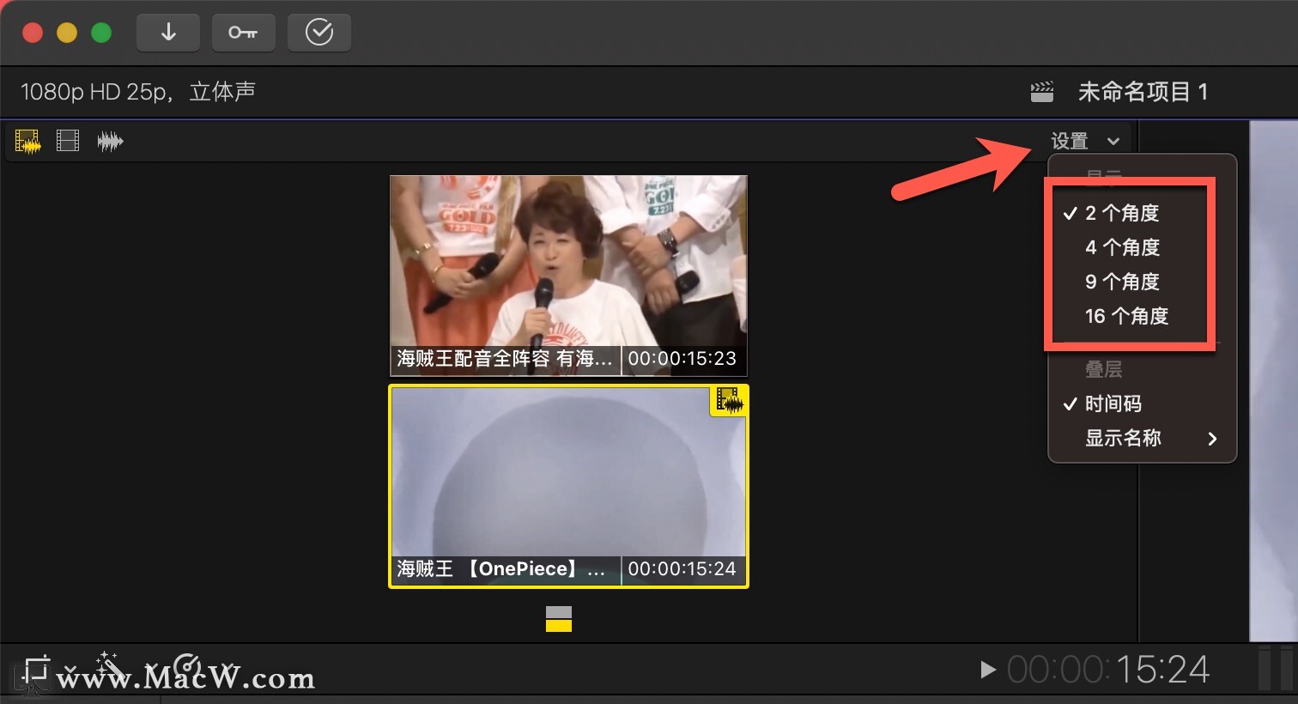This screenshot has height=704, width=1298.
Task: Enable audio-only angle switching
Action: pos(110,141)
